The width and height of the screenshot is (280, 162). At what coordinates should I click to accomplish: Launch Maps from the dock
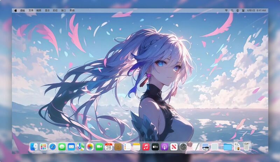(81, 147)
